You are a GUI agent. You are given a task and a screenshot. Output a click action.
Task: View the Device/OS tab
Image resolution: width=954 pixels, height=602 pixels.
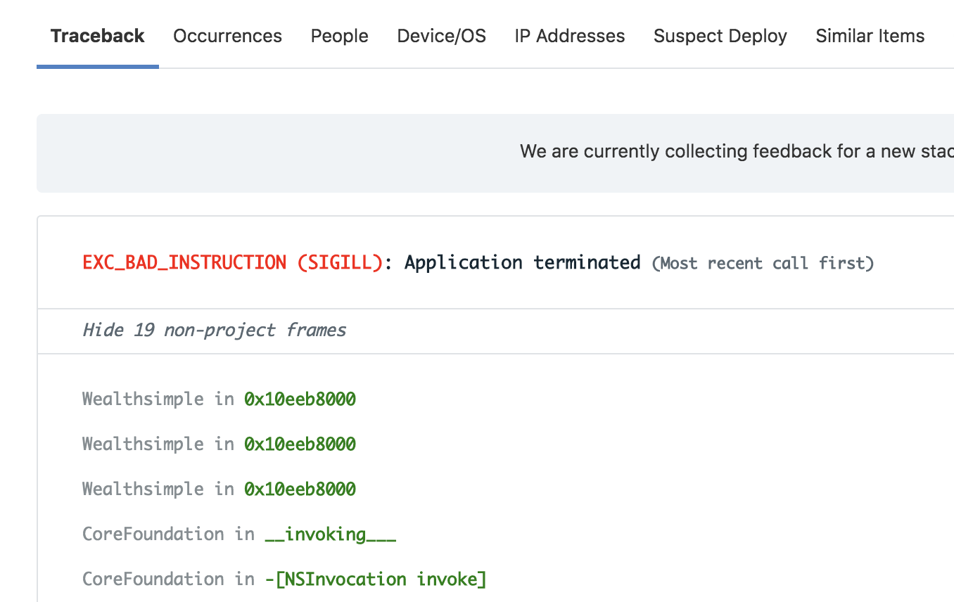(x=441, y=36)
